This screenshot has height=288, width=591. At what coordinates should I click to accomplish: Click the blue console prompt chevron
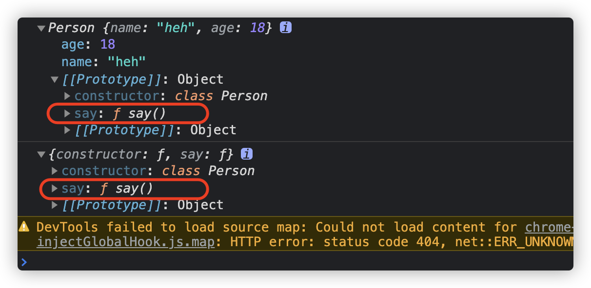[24, 263]
